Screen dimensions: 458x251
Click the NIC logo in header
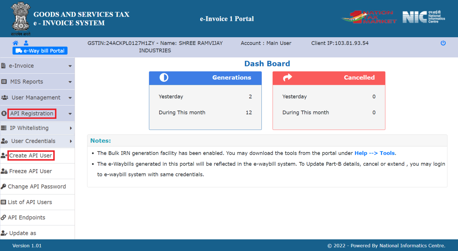(423, 17)
